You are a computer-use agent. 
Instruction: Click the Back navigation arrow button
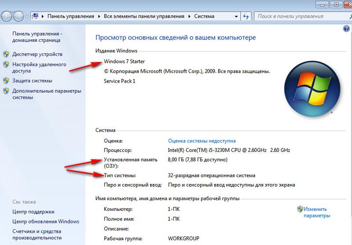tap(7, 16)
